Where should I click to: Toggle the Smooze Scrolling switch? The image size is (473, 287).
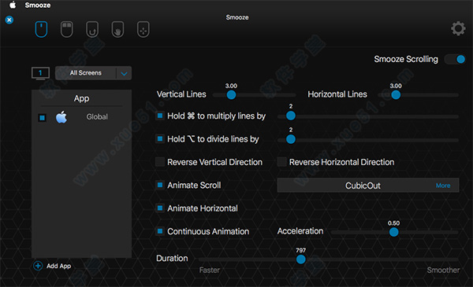coord(455,59)
